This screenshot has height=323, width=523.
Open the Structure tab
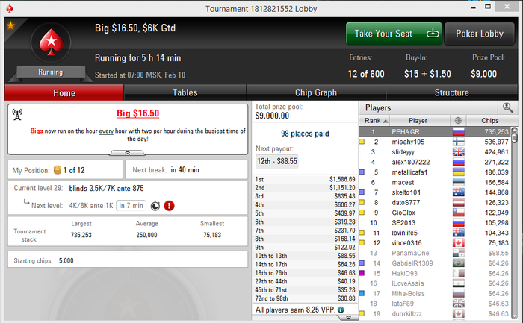(x=451, y=92)
